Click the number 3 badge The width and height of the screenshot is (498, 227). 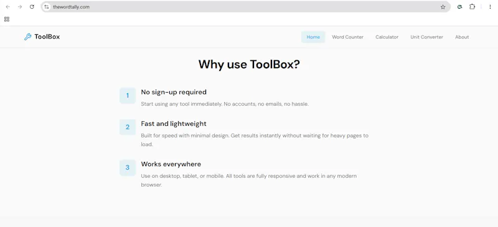pos(128,168)
